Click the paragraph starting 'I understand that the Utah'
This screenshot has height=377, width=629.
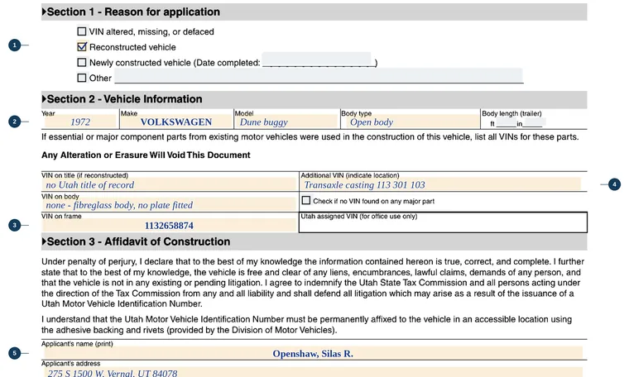(x=306, y=325)
